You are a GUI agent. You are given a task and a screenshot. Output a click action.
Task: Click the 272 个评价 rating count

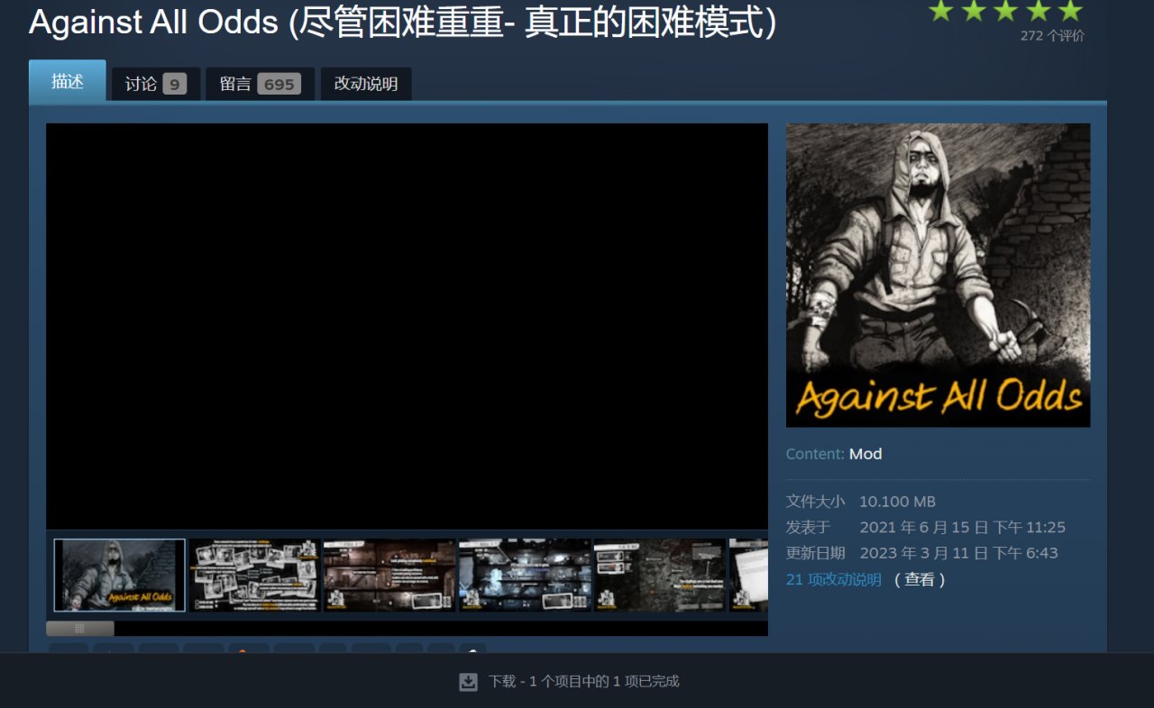pyautogui.click(x=1052, y=36)
